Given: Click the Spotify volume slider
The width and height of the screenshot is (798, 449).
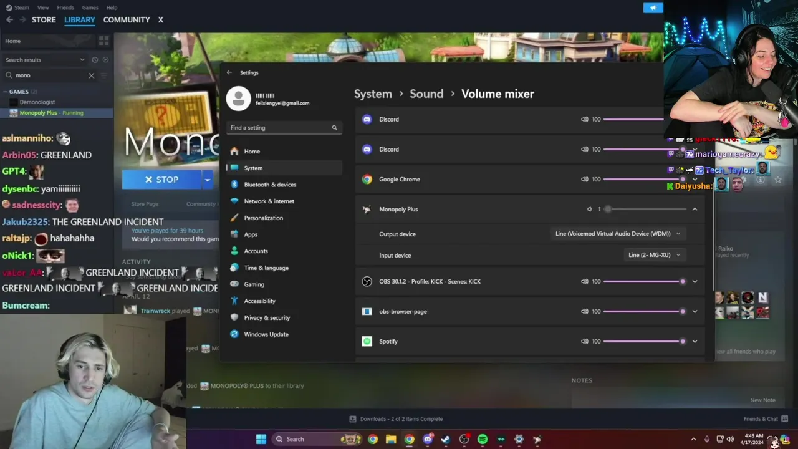Looking at the screenshot, I should point(645,342).
